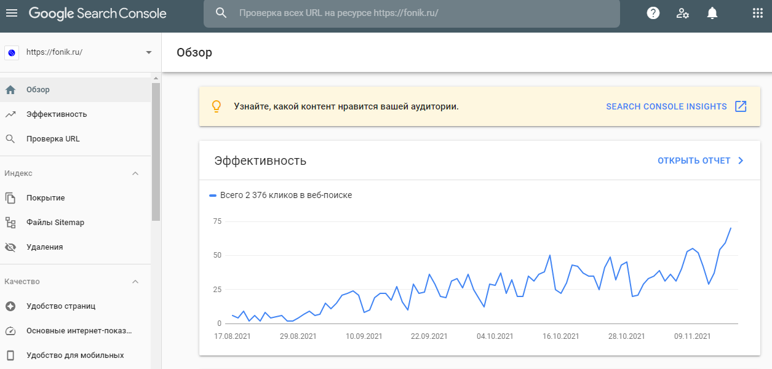772x369 pixels.
Task: Click the insights banner text 'Узнайте, какой контент'
Action: [346, 106]
